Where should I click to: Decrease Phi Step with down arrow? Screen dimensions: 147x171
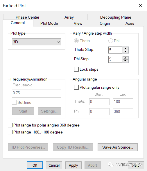(x=125, y=61)
